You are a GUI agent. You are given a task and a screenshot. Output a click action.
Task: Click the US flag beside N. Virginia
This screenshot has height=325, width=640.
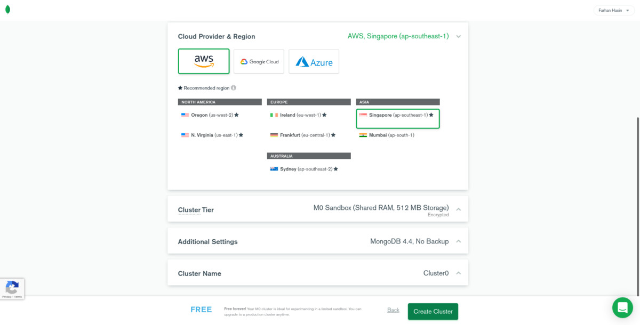pos(185,135)
